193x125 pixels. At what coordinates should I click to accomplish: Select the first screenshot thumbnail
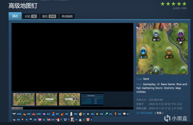(x=24, y=99)
